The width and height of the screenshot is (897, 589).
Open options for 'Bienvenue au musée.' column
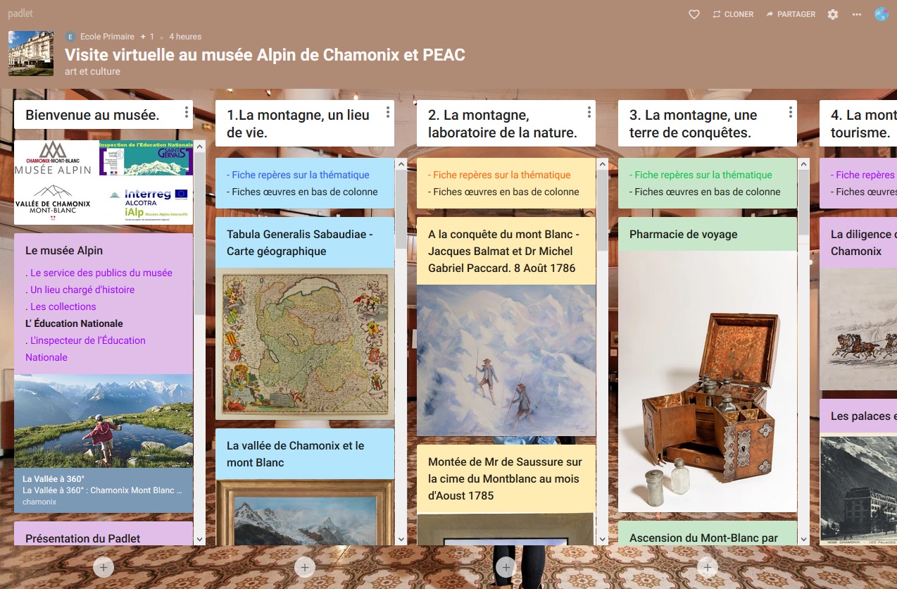point(187,112)
